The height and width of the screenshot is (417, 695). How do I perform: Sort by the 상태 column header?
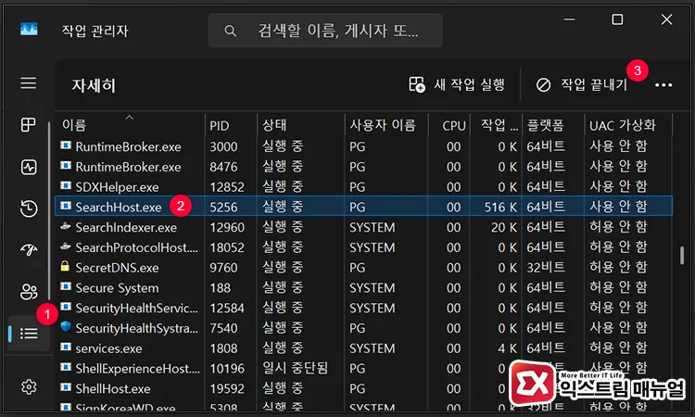pos(300,125)
